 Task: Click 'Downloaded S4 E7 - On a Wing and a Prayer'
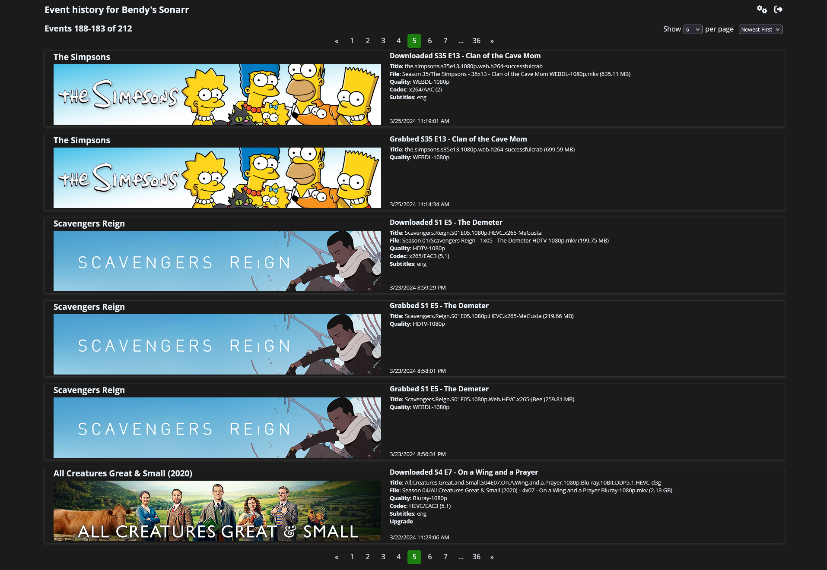click(464, 472)
